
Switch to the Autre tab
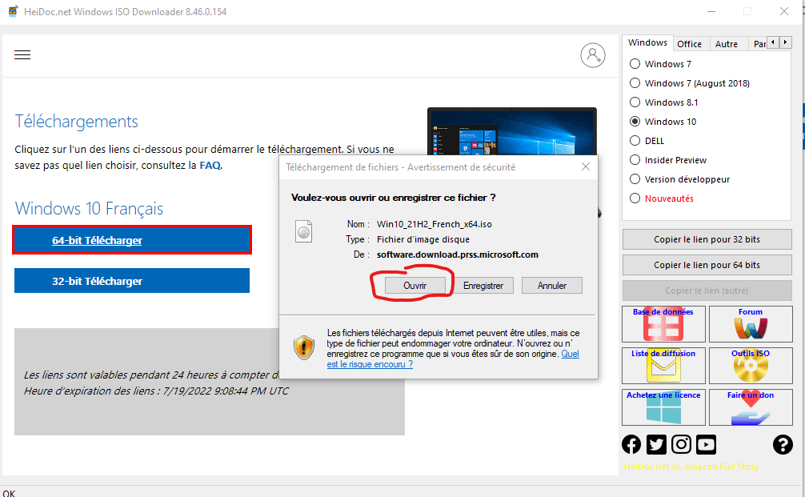pyautogui.click(x=727, y=44)
